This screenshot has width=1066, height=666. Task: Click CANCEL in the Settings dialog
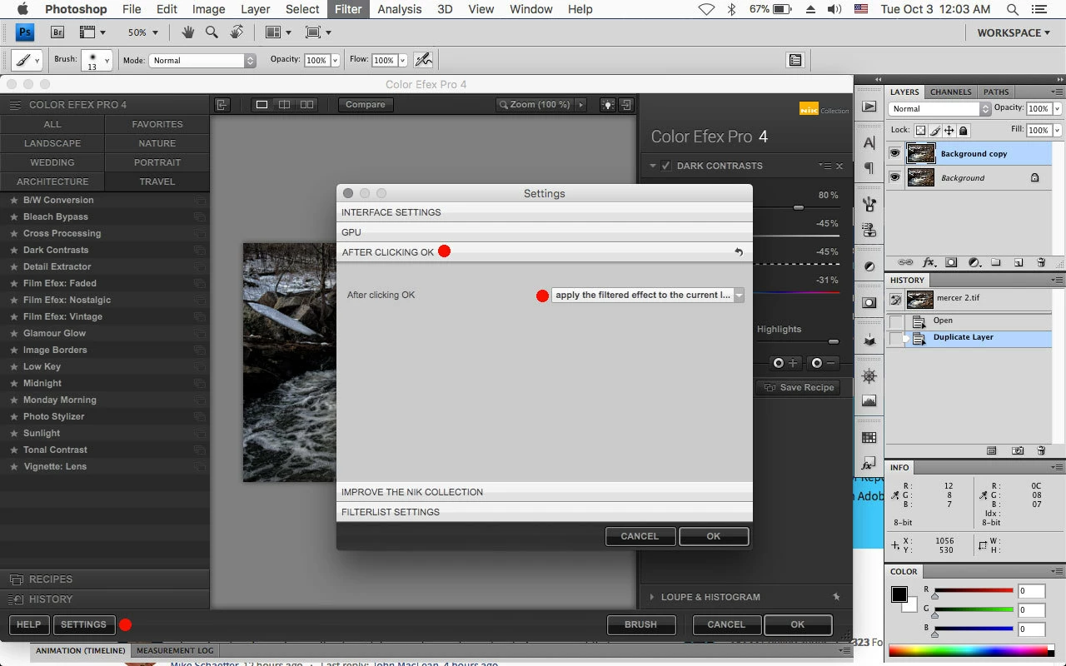[x=640, y=536]
